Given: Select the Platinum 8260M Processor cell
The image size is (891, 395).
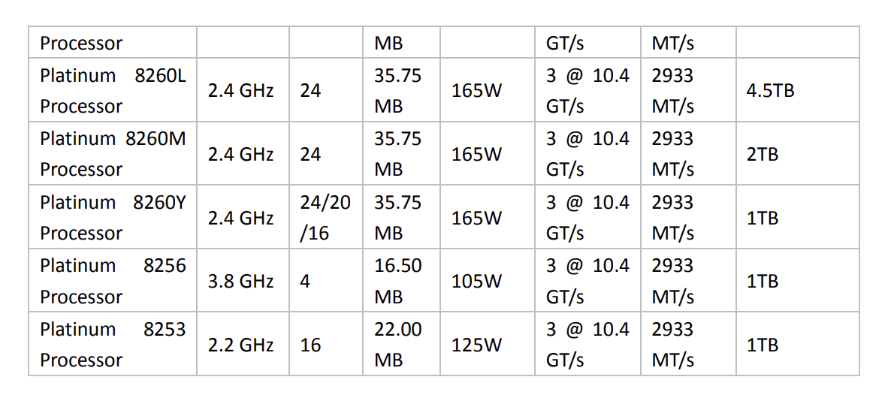Looking at the screenshot, I should coord(113,154).
